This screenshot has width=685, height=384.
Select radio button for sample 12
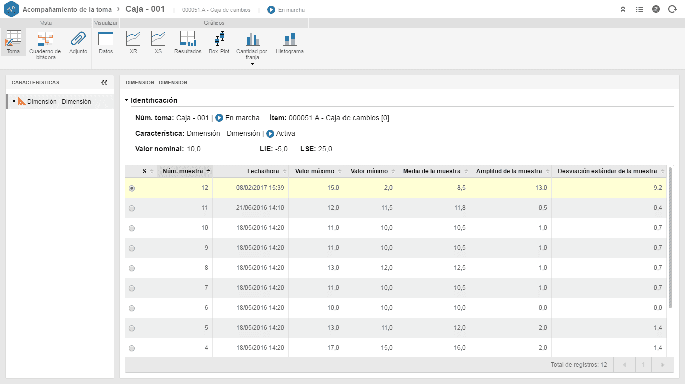(x=132, y=188)
